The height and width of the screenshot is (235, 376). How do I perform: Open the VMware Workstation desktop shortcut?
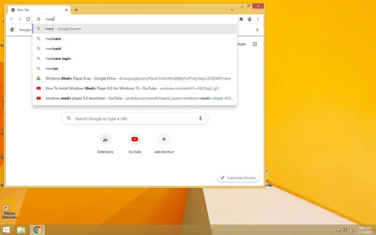point(10,208)
